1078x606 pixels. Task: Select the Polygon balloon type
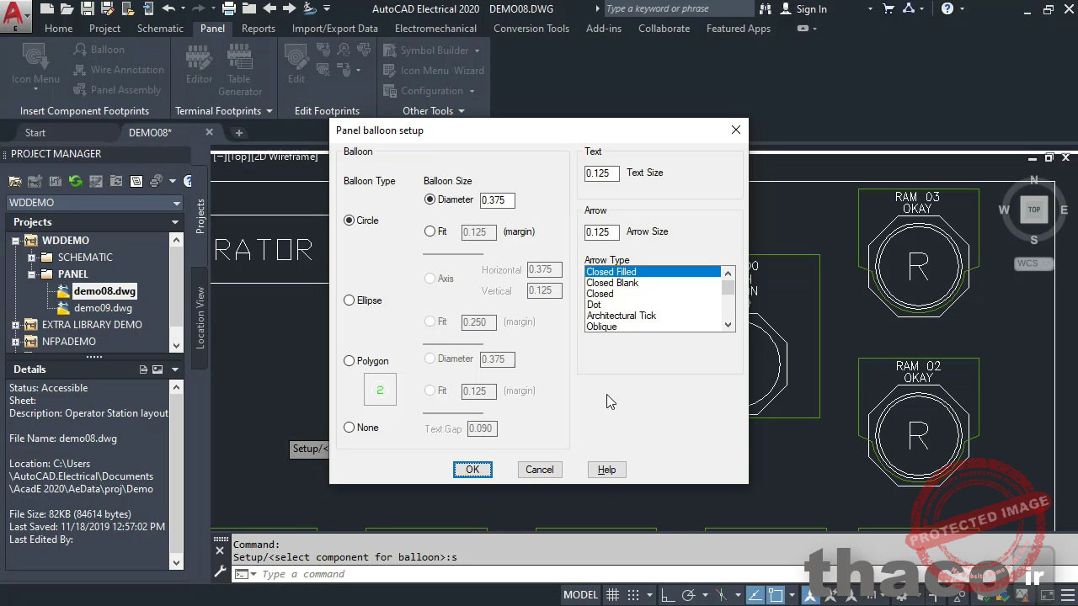pyautogui.click(x=350, y=361)
